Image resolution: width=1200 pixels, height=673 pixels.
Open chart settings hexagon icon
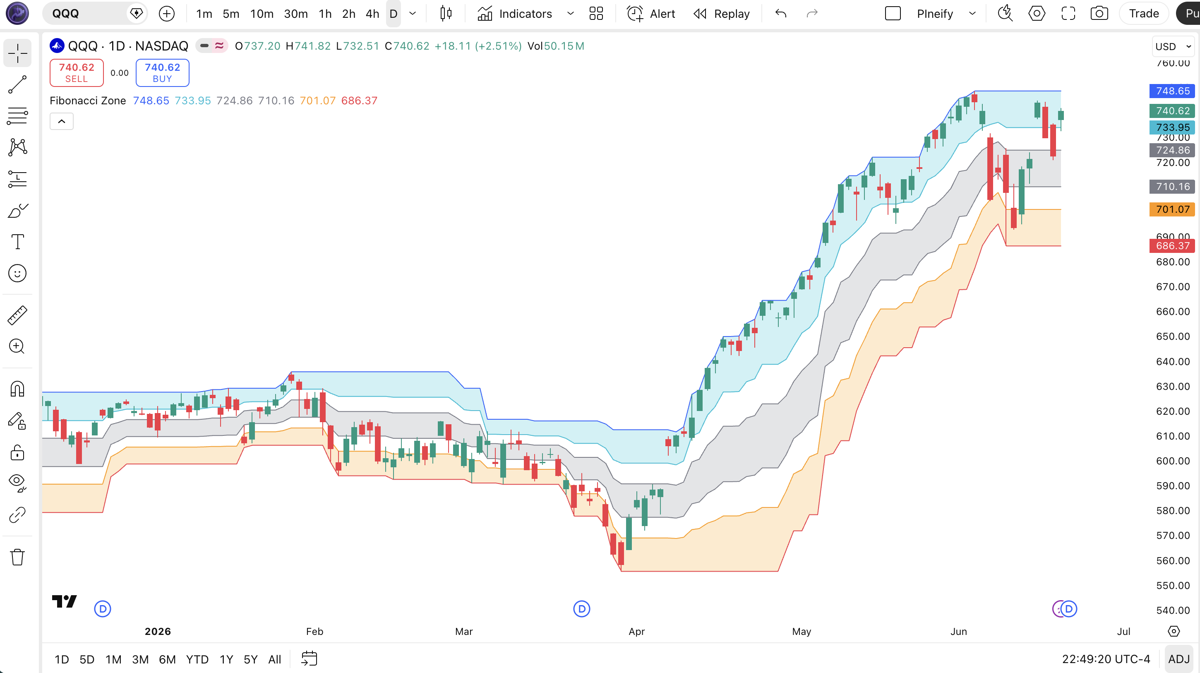(x=1037, y=14)
